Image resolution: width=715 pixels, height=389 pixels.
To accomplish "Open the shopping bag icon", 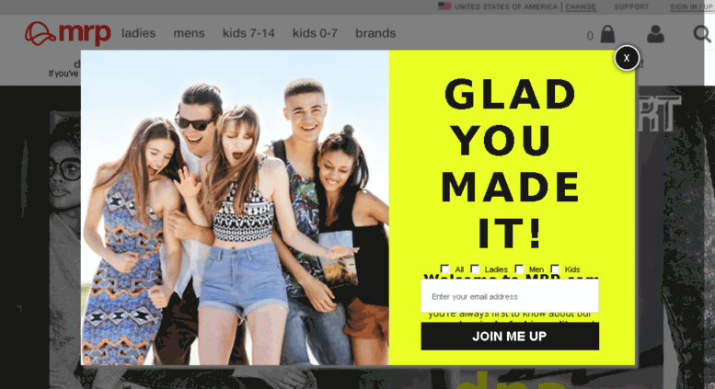I will click(607, 34).
